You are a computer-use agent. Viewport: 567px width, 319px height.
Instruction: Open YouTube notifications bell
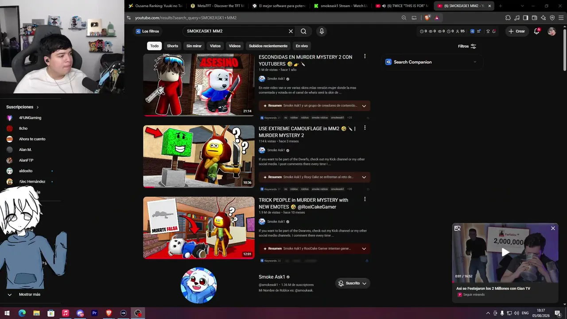pos(536,31)
